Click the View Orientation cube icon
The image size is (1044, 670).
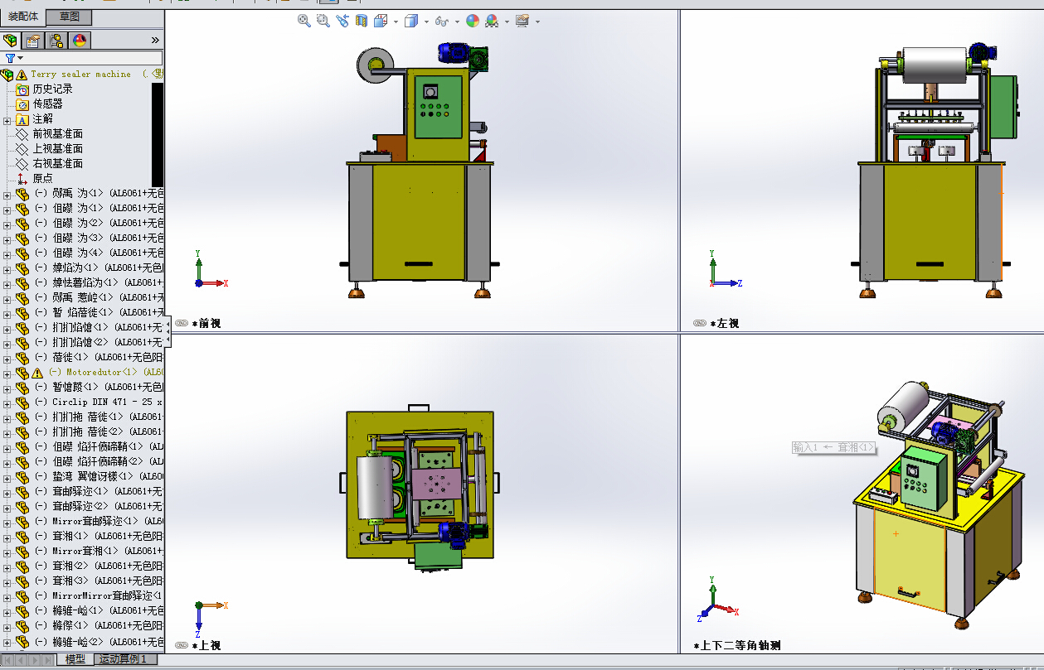tap(381, 21)
